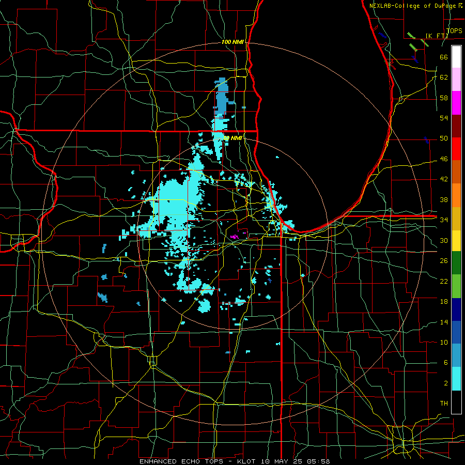
Task: Click the '26' legend value label
Action: (444, 261)
